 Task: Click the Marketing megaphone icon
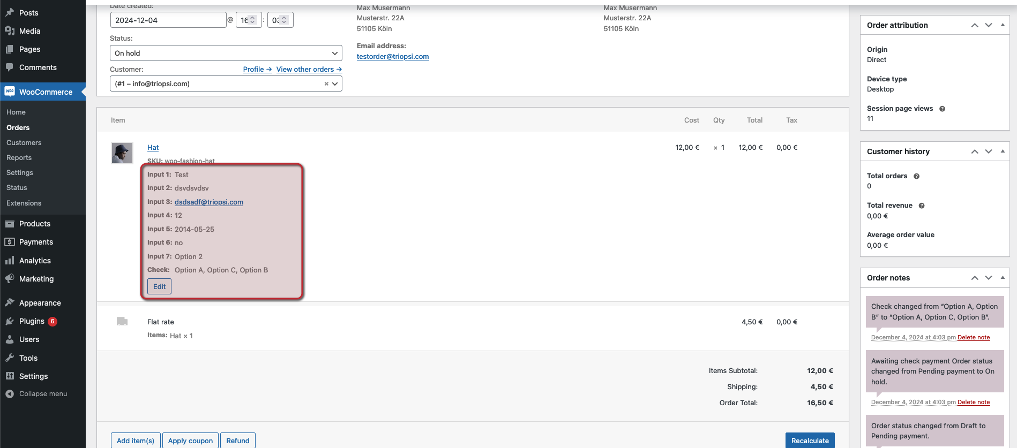point(10,279)
